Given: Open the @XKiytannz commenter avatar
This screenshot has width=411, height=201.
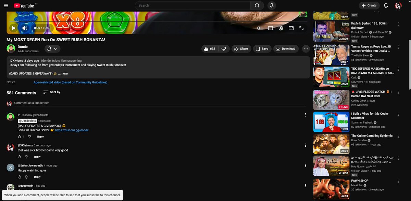Looking at the screenshot, I should pyautogui.click(x=11, y=147).
